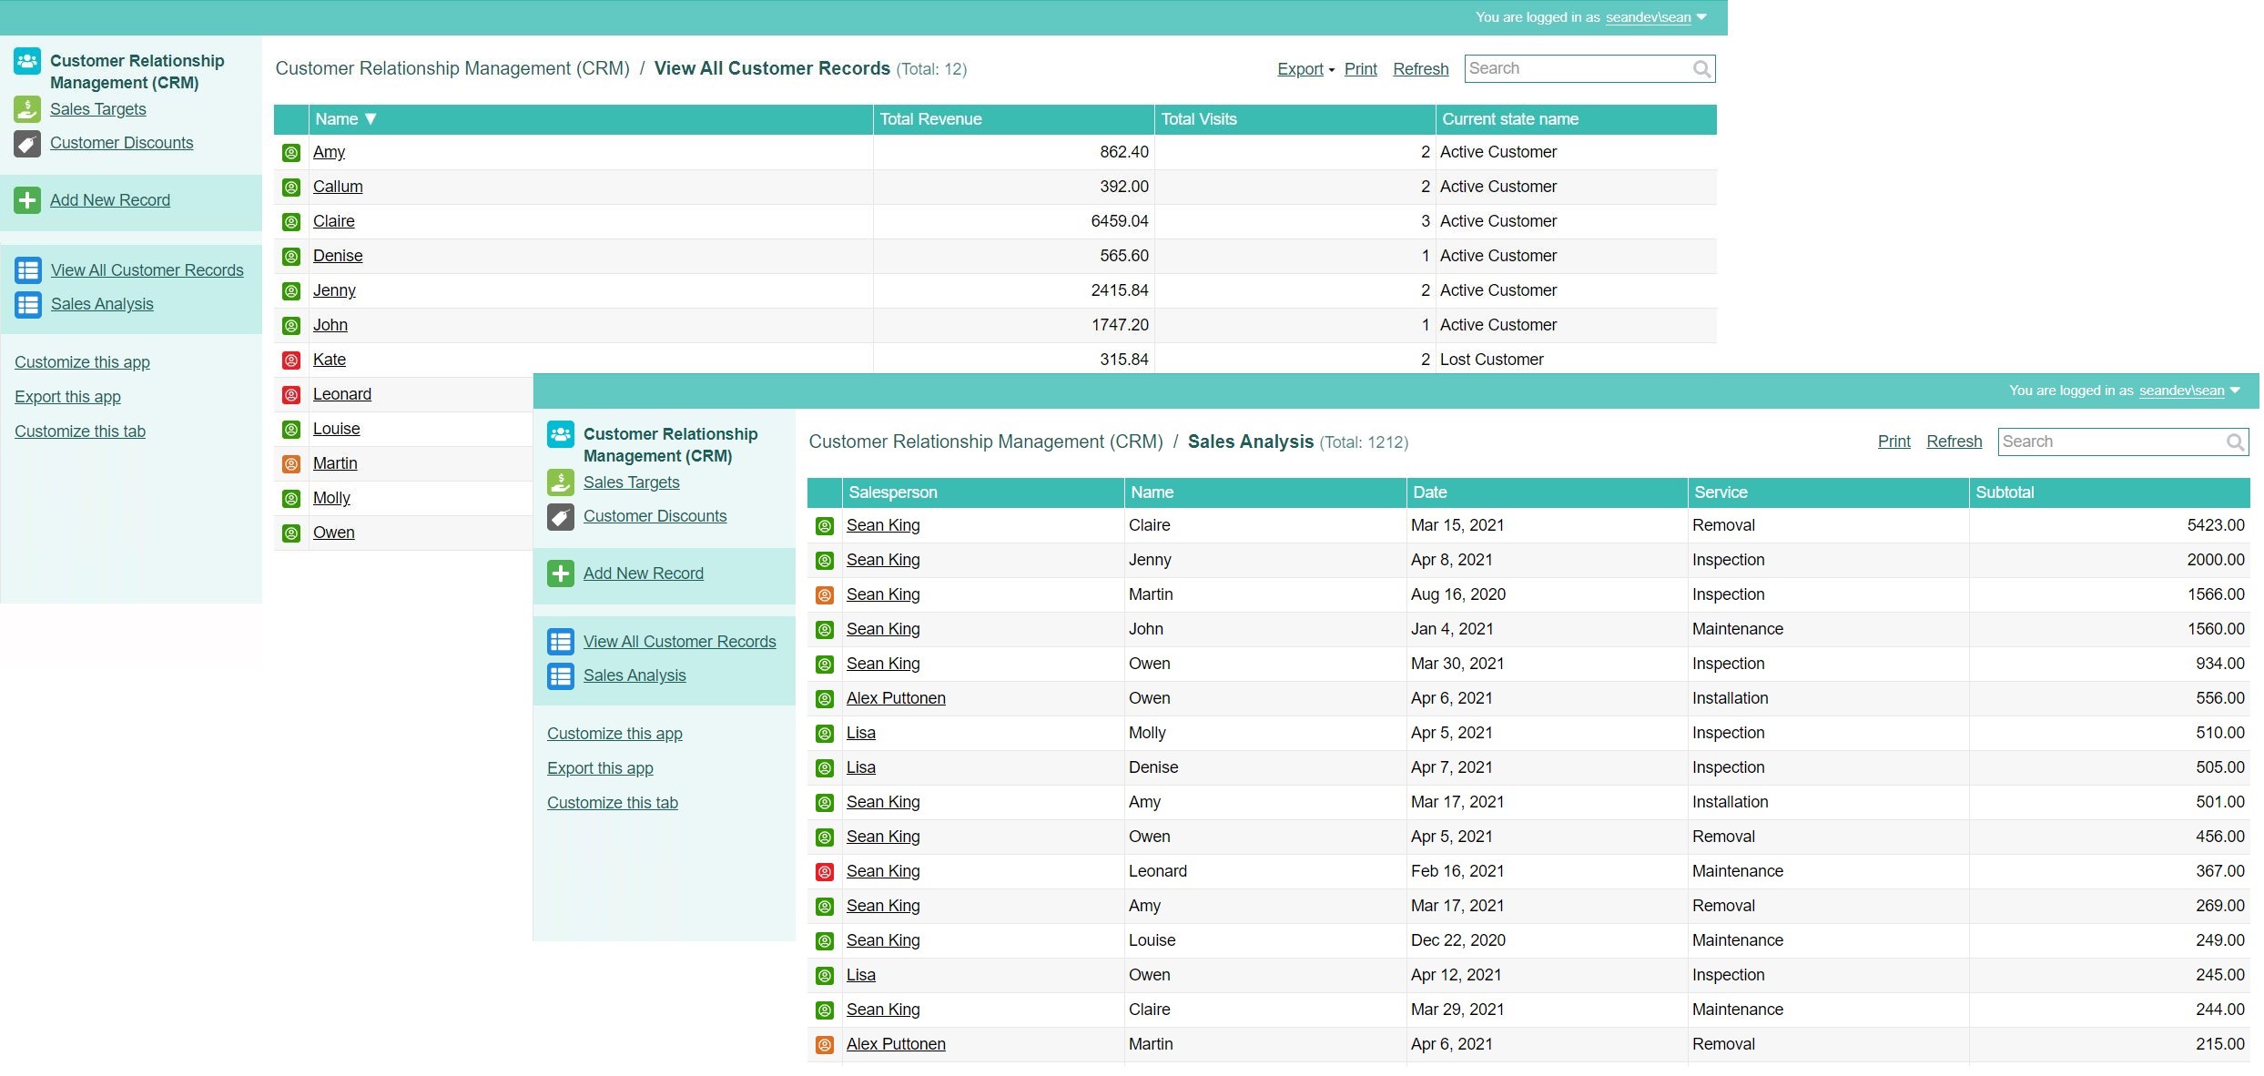The height and width of the screenshot is (1076, 2264).
Task: Open Customize this tab link in Sales Analysis window
Action: [x=613, y=803]
